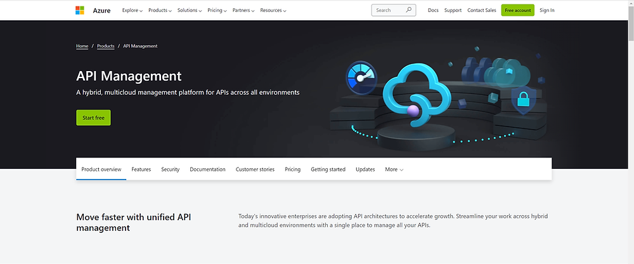
Task: Open the Support link
Action: [x=453, y=11]
